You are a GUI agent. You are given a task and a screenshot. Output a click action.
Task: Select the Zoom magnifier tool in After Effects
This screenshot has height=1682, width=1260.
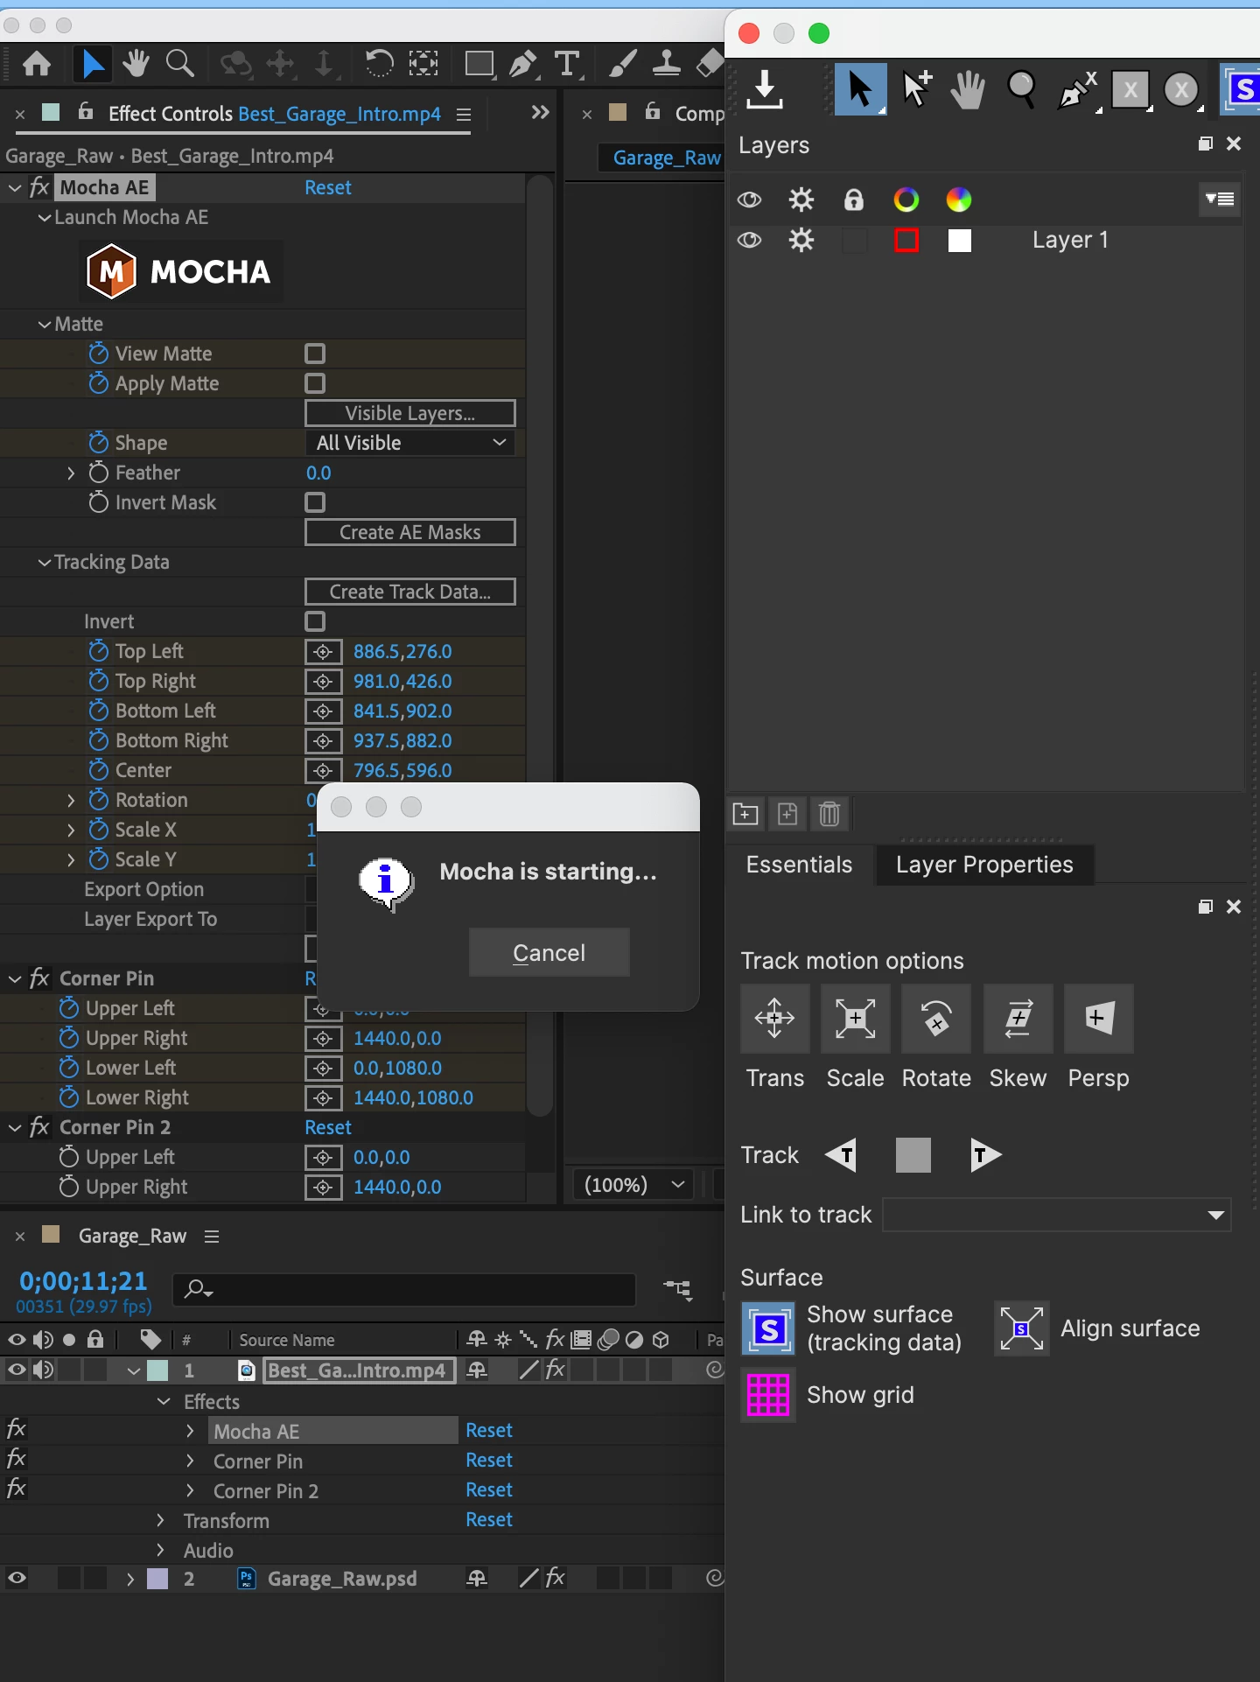179,64
